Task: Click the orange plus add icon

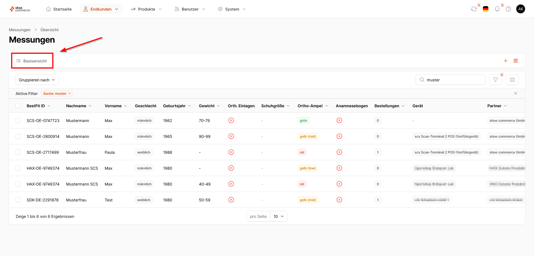Action: click(x=506, y=61)
